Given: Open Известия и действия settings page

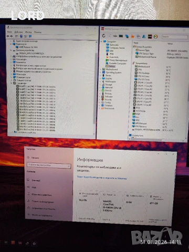Looking at the screenshot, I should [x=41, y=195].
